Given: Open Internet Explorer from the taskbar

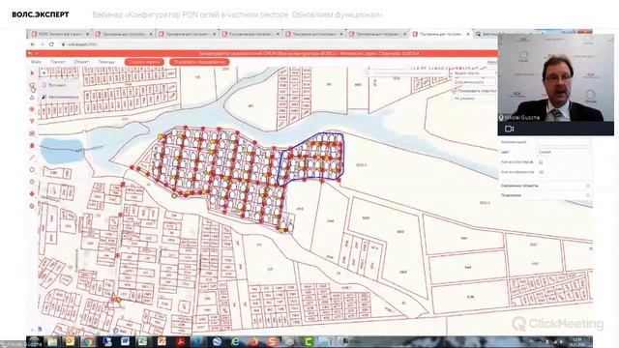Looking at the screenshot, I should [x=235, y=341].
